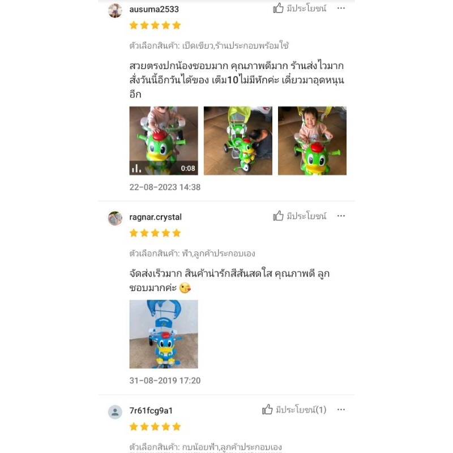
Task: View the photo of the smiling baby on the green tricycle
Action: 312,140
